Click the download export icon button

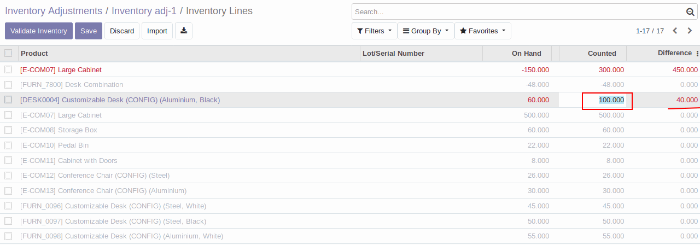click(x=184, y=31)
